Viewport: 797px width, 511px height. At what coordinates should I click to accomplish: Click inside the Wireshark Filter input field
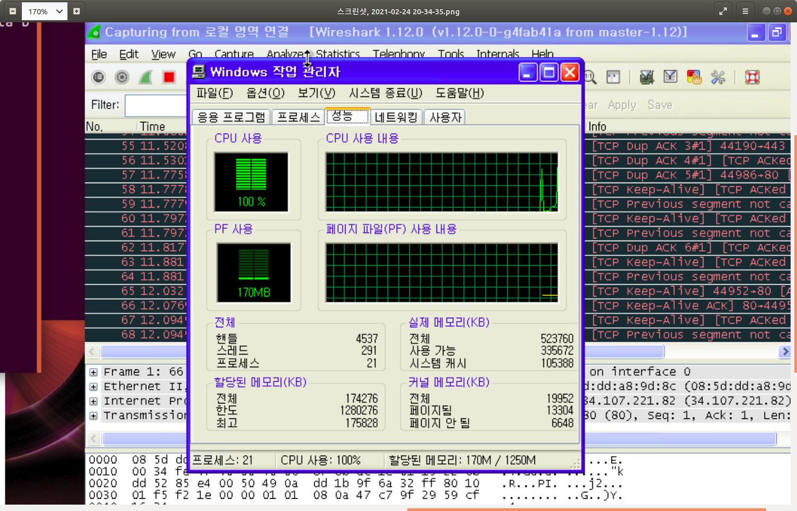[x=156, y=105]
